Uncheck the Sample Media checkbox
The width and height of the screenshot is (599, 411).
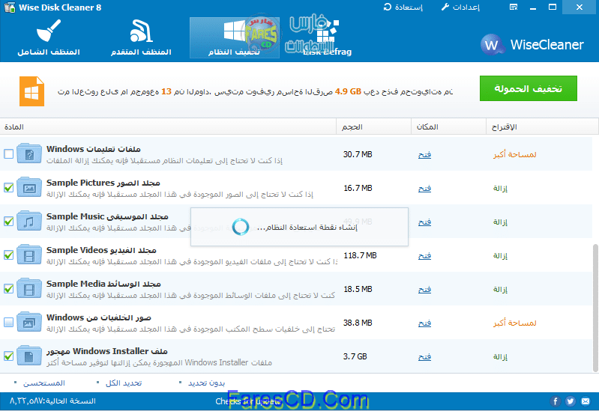coord(8,288)
